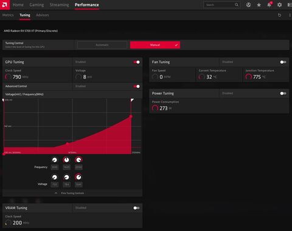Click the second Frequency knob

[x=66, y=160]
